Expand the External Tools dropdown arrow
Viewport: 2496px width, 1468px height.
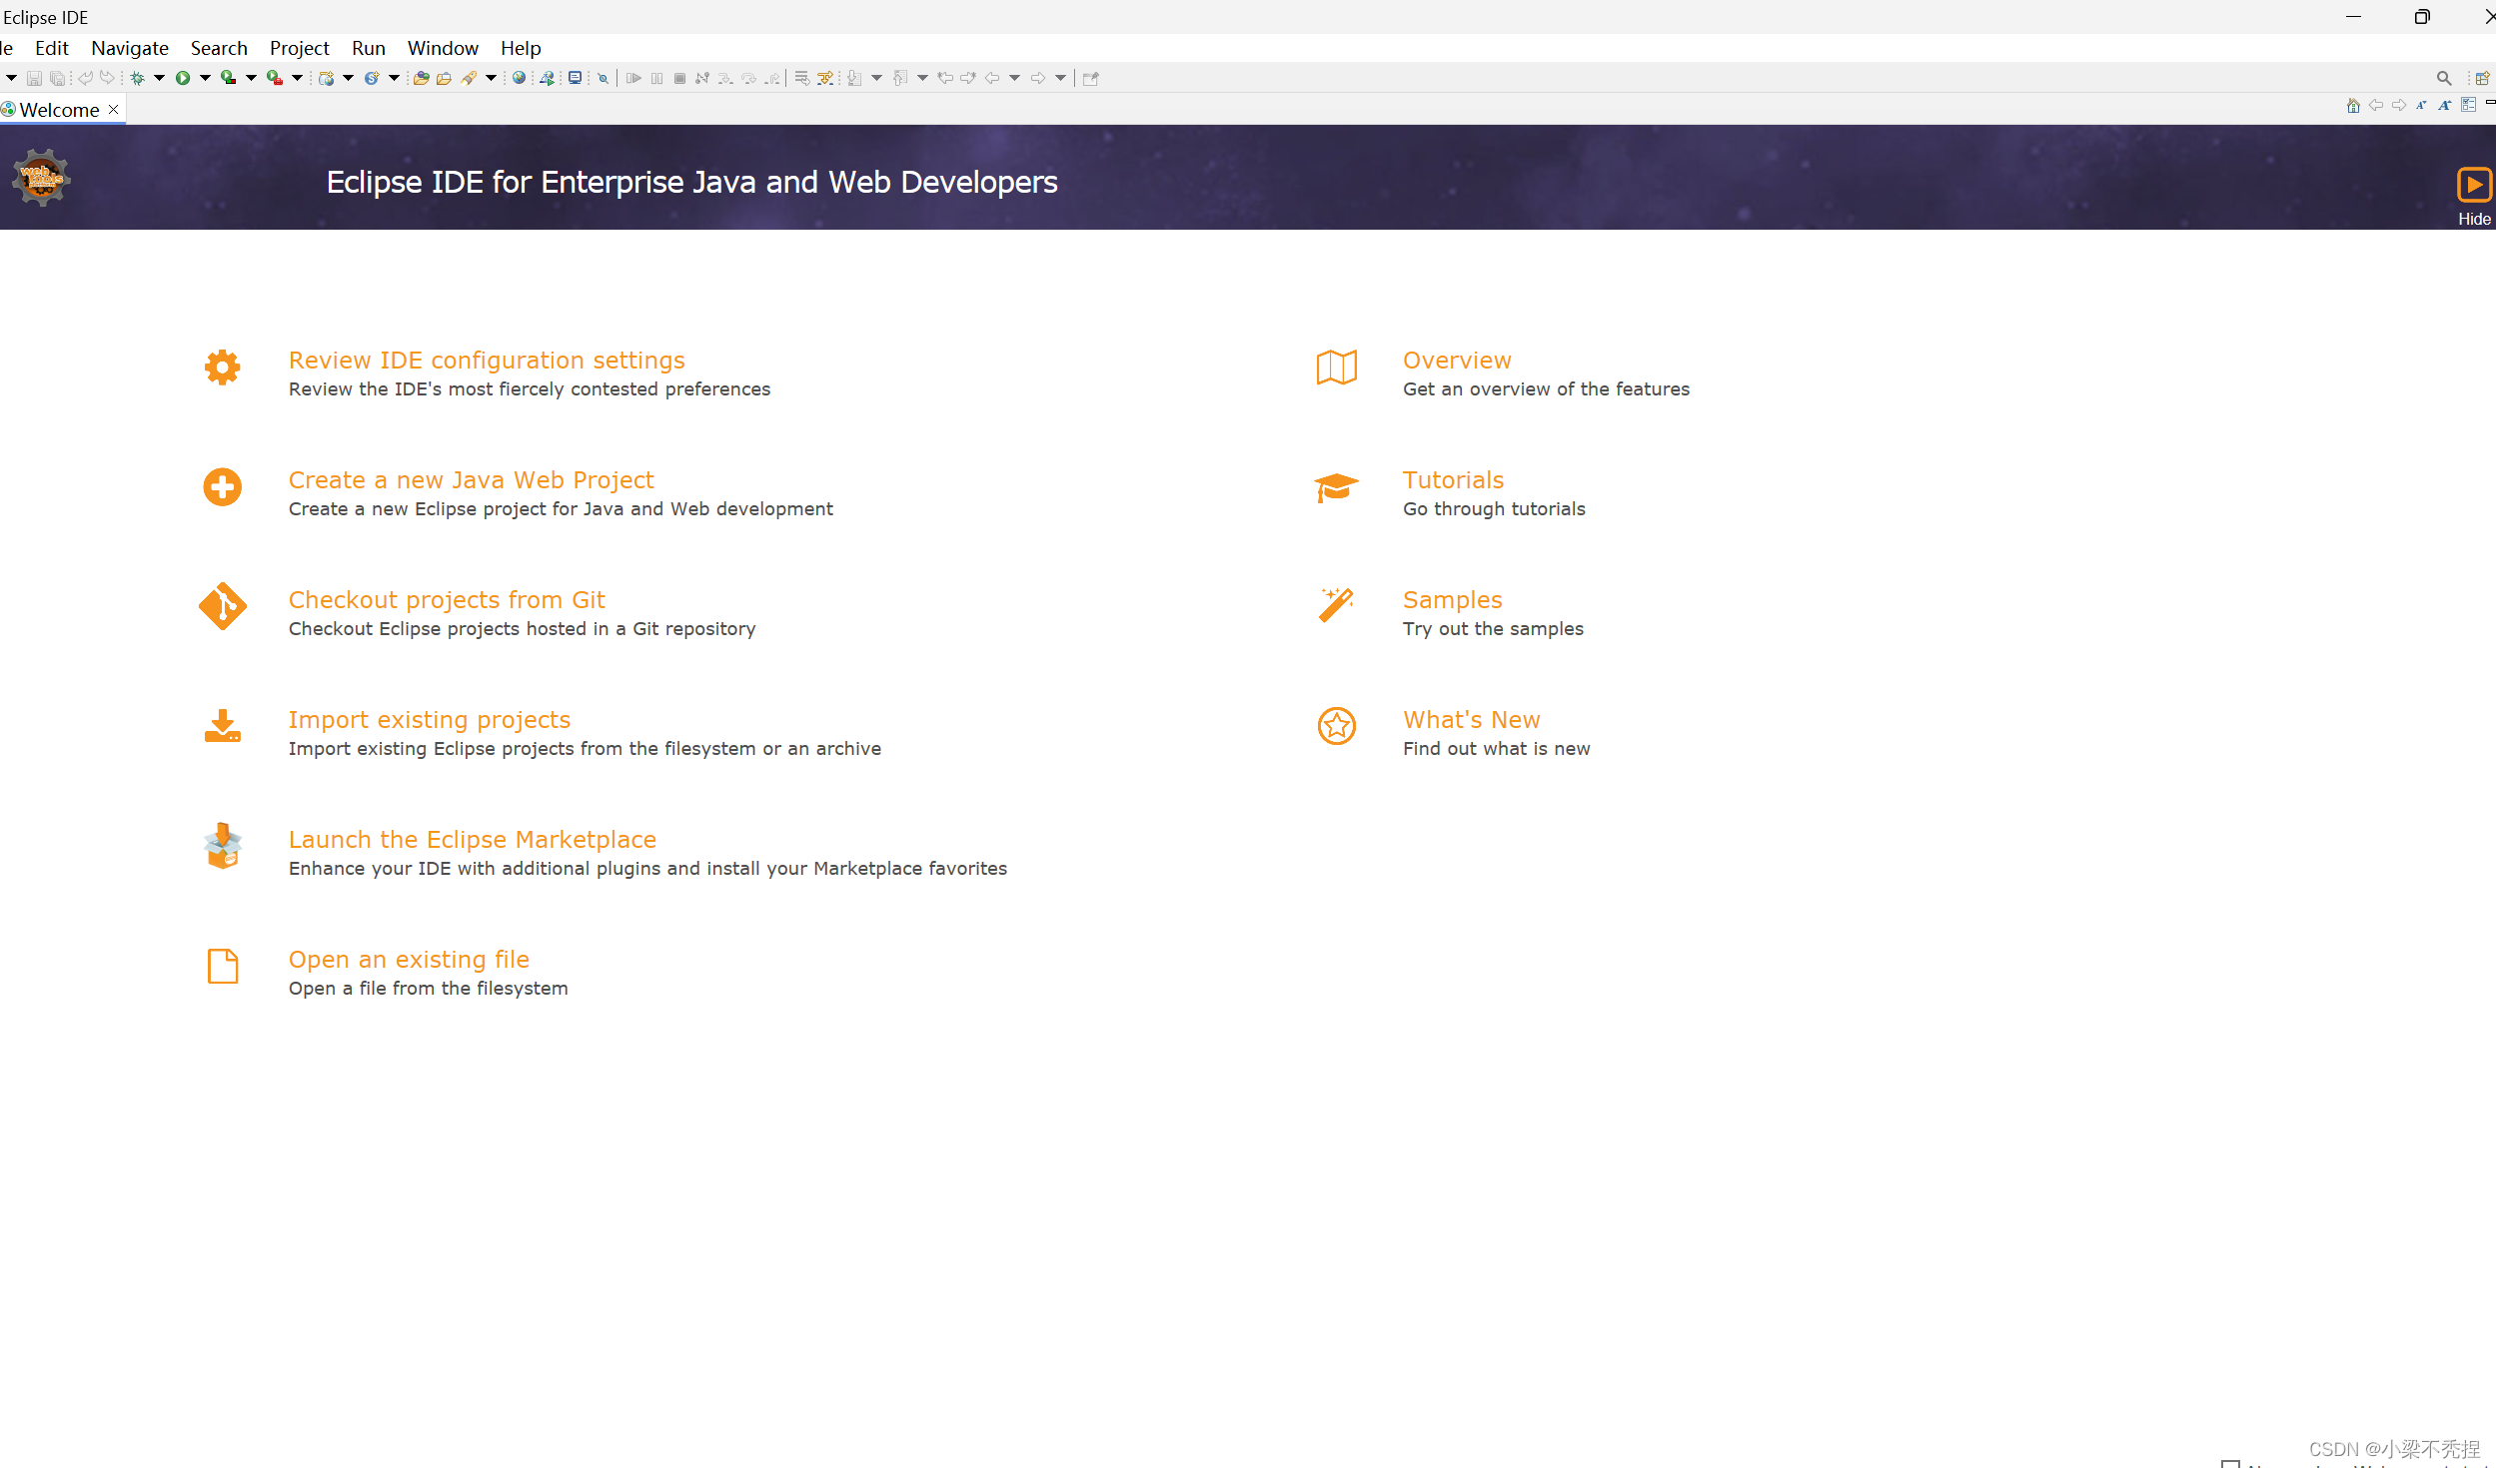(x=297, y=78)
